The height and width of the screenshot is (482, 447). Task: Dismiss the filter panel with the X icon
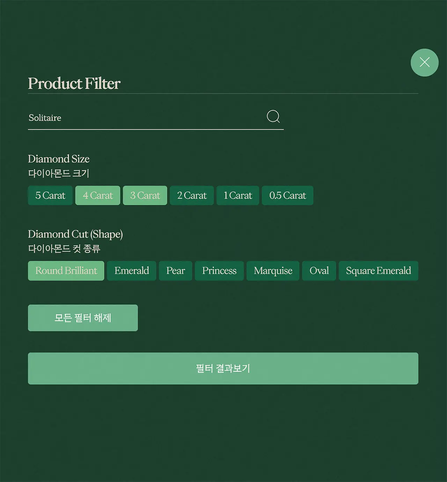425,62
